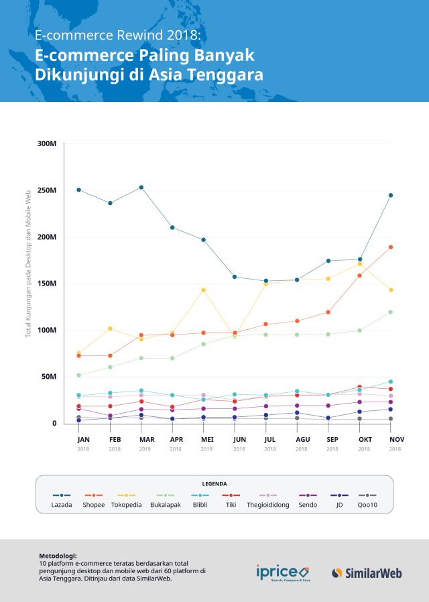
Task: Click the 'Thegioididong' legend label
Action: (268, 505)
